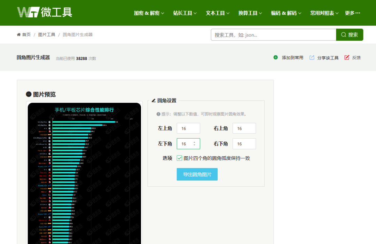The image size is (376, 244).
Task: Open 图片工具 breadcrumb link
Action: [x=47, y=34]
